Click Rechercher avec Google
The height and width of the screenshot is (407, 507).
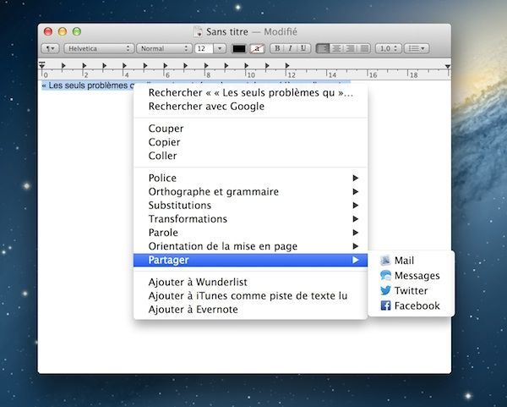tap(206, 107)
